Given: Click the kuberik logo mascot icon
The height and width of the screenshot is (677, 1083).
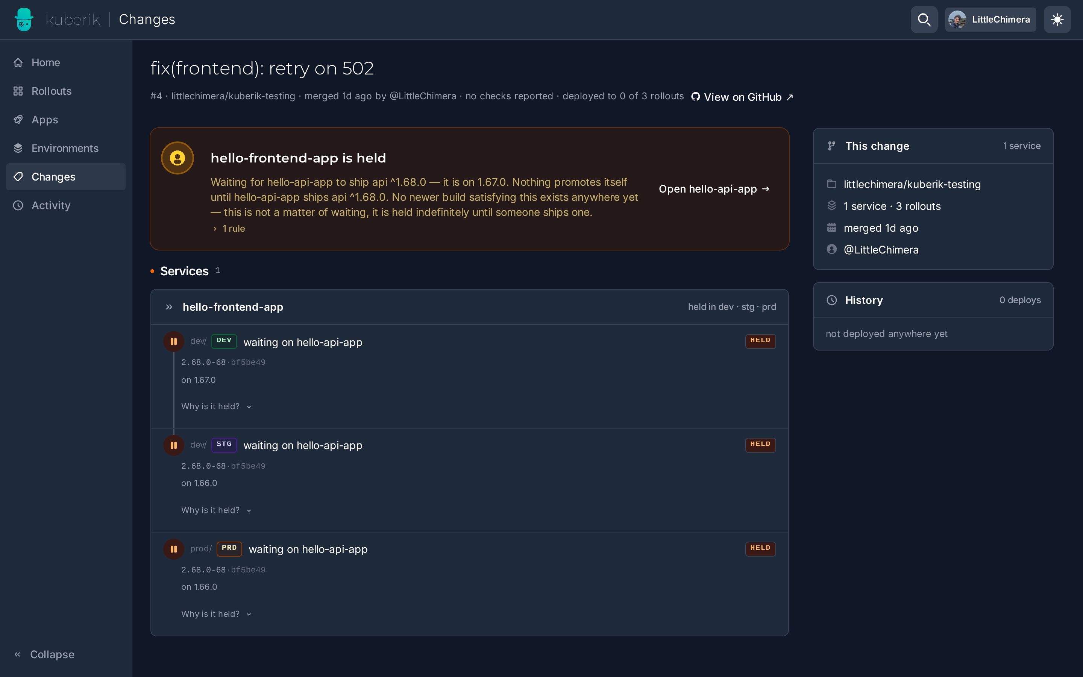Looking at the screenshot, I should [x=24, y=19].
